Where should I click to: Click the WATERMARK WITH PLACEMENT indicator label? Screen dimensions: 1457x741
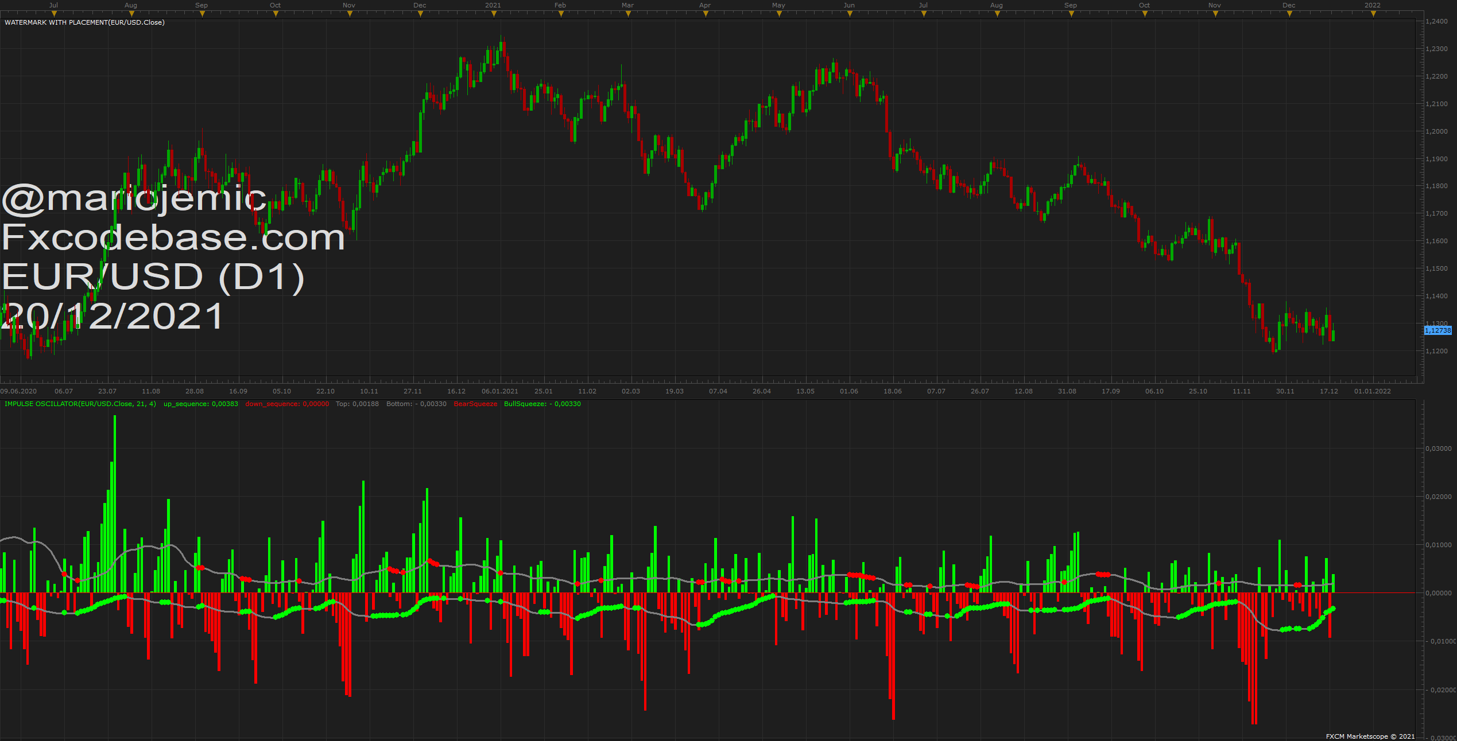tap(84, 22)
